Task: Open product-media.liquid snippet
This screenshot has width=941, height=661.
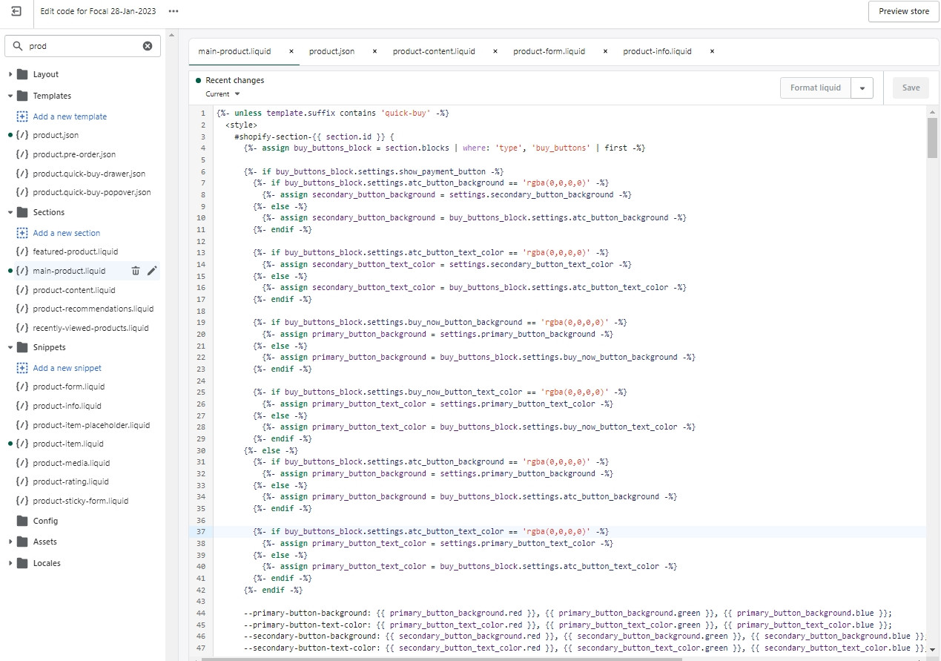Action: click(71, 463)
